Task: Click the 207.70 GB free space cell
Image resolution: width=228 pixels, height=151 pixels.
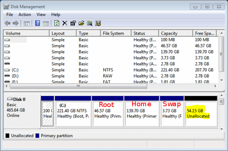Action: click(204, 70)
